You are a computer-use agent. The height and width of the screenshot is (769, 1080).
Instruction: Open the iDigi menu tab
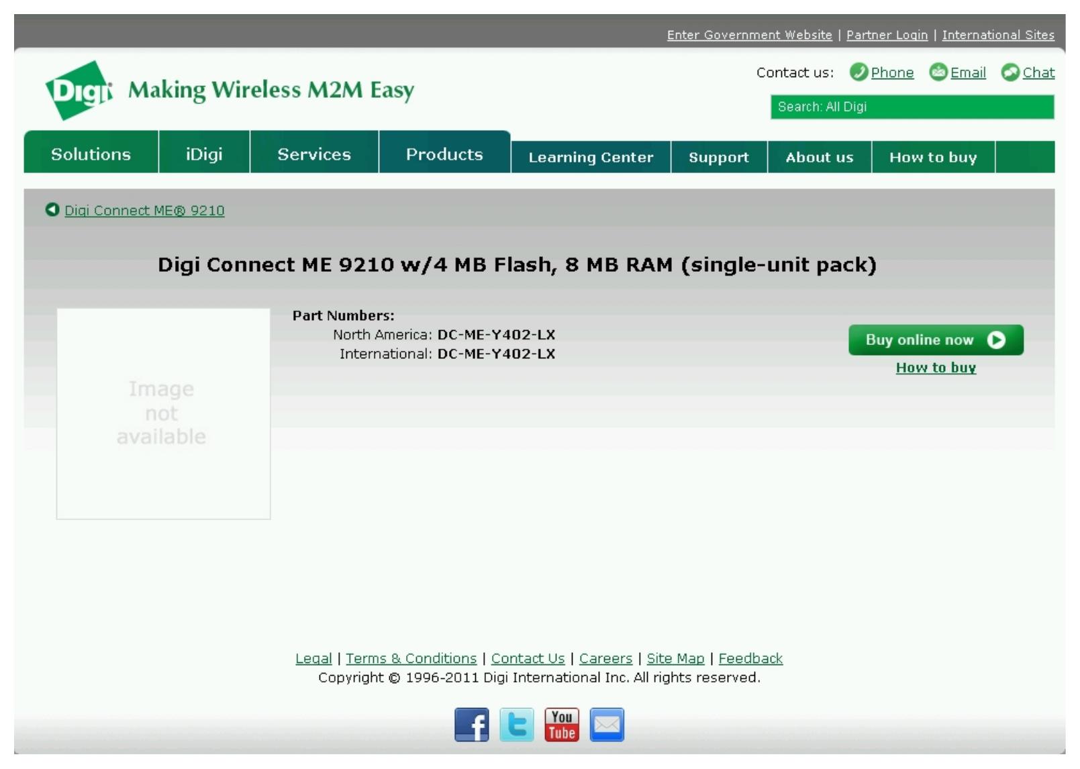204,154
